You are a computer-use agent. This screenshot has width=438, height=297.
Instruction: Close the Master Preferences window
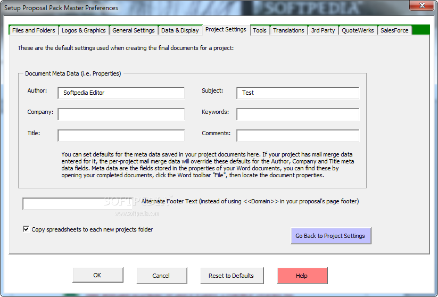pyautogui.click(x=422, y=5)
